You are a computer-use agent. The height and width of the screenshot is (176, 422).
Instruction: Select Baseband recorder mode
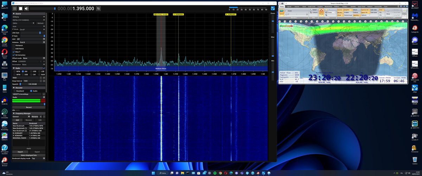pyautogui.click(x=14, y=91)
